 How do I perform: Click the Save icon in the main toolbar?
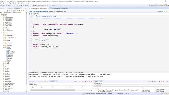[2, 5]
